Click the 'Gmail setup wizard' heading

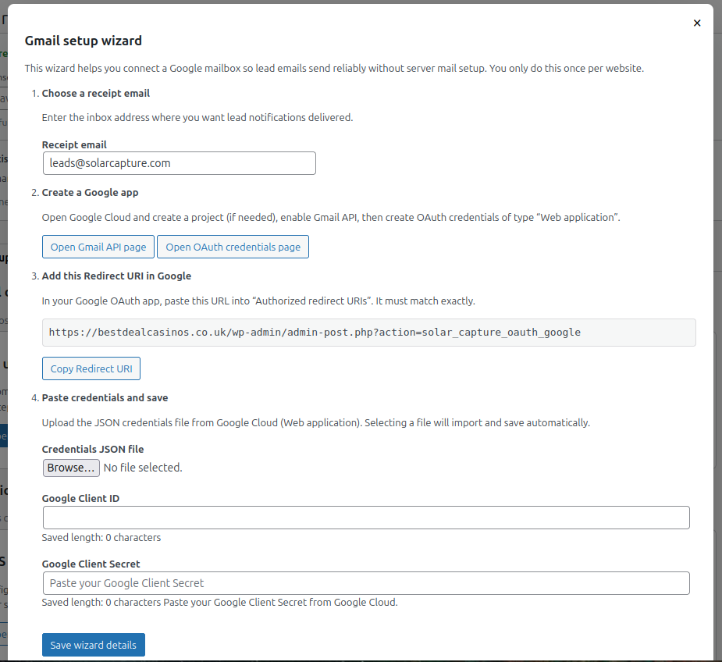pyautogui.click(x=84, y=41)
